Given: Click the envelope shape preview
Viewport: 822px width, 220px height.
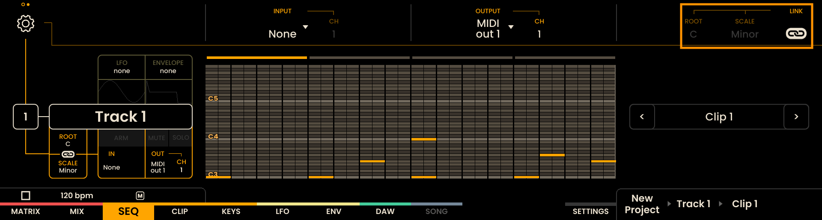Looking at the screenshot, I should point(168,91).
